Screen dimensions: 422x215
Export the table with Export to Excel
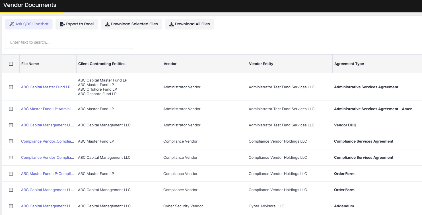pos(77,24)
